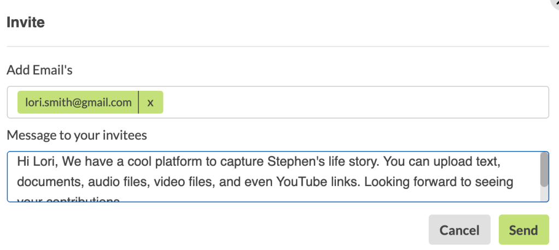Click the divider line beneath Invite heading

(x=278, y=46)
